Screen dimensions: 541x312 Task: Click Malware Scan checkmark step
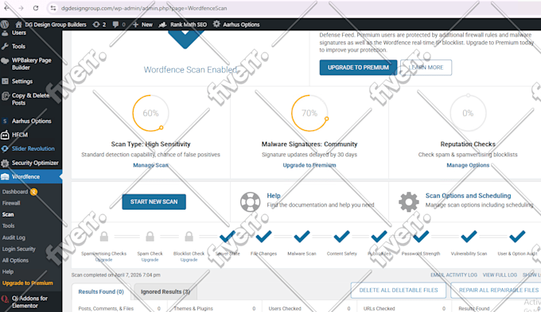302,237
